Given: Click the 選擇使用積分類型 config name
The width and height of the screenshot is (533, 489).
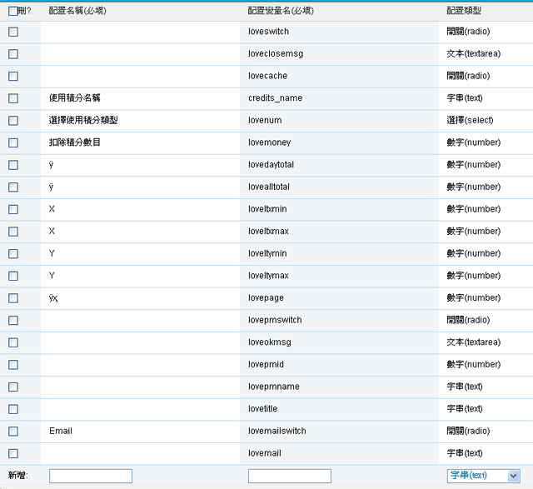Looking at the screenshot, I should (83, 120).
